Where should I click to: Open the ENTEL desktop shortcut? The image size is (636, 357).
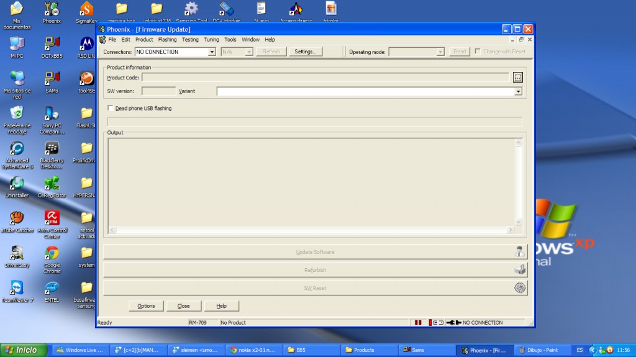(x=52, y=291)
